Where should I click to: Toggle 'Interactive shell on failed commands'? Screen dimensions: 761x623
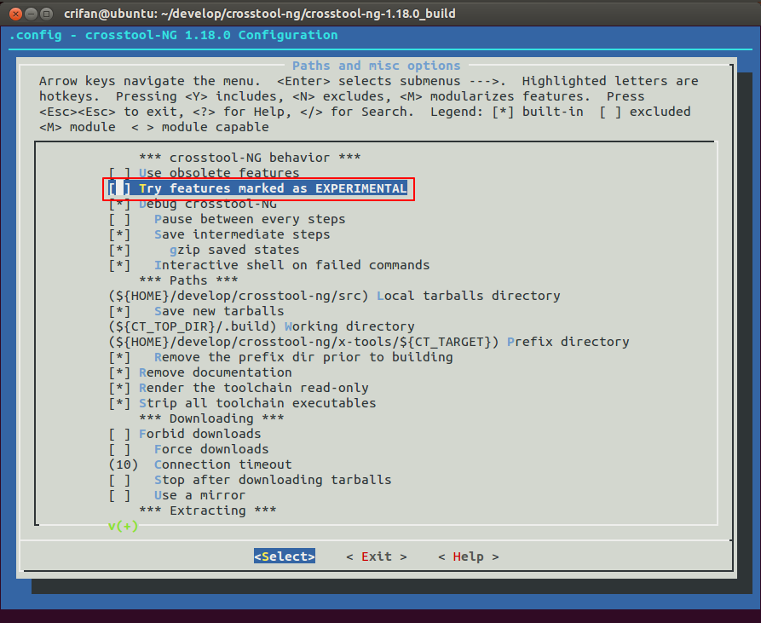(x=269, y=265)
